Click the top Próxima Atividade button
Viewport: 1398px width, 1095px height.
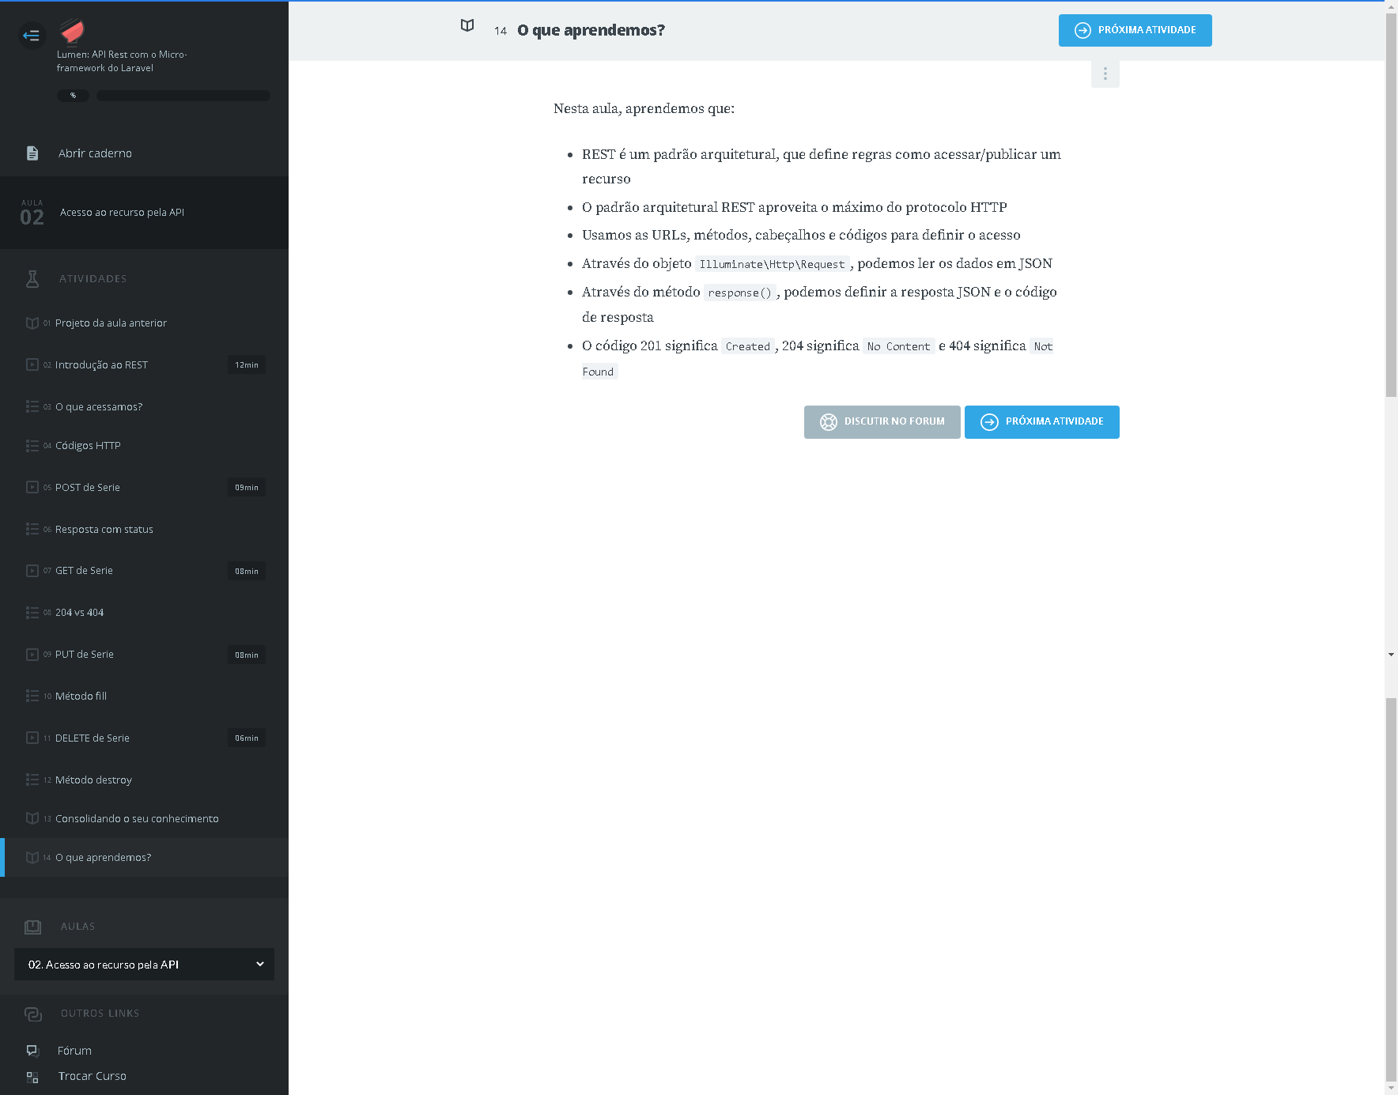pos(1135,31)
